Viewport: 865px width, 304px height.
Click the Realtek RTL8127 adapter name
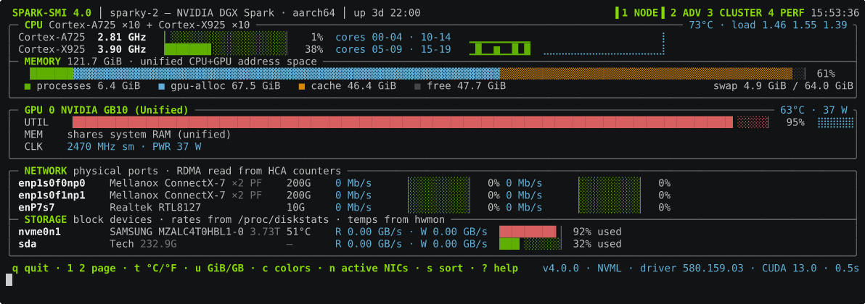[155, 208]
